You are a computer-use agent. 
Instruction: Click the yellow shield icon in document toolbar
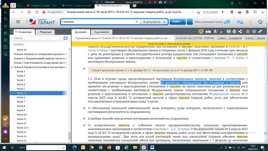pyautogui.click(x=201, y=31)
